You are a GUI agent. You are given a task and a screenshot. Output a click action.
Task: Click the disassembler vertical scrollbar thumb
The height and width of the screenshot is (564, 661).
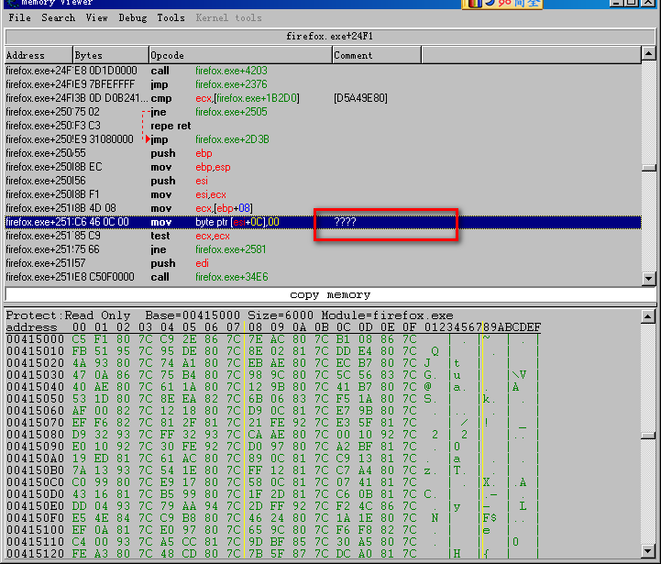649,169
